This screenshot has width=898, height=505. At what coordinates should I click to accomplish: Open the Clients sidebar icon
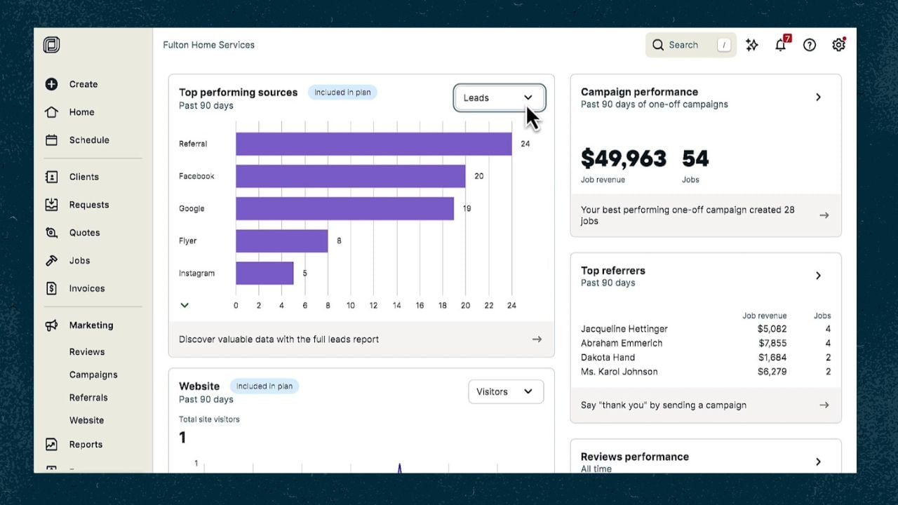coord(51,177)
